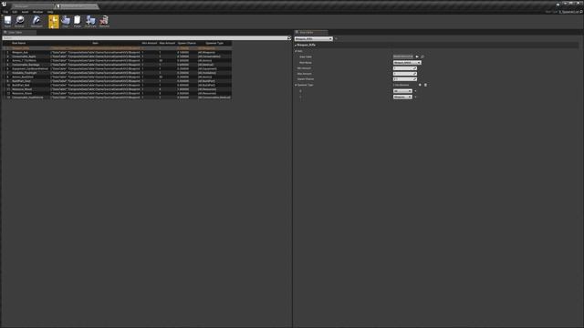Select the Holdable_Flashlight row

(x=118, y=73)
